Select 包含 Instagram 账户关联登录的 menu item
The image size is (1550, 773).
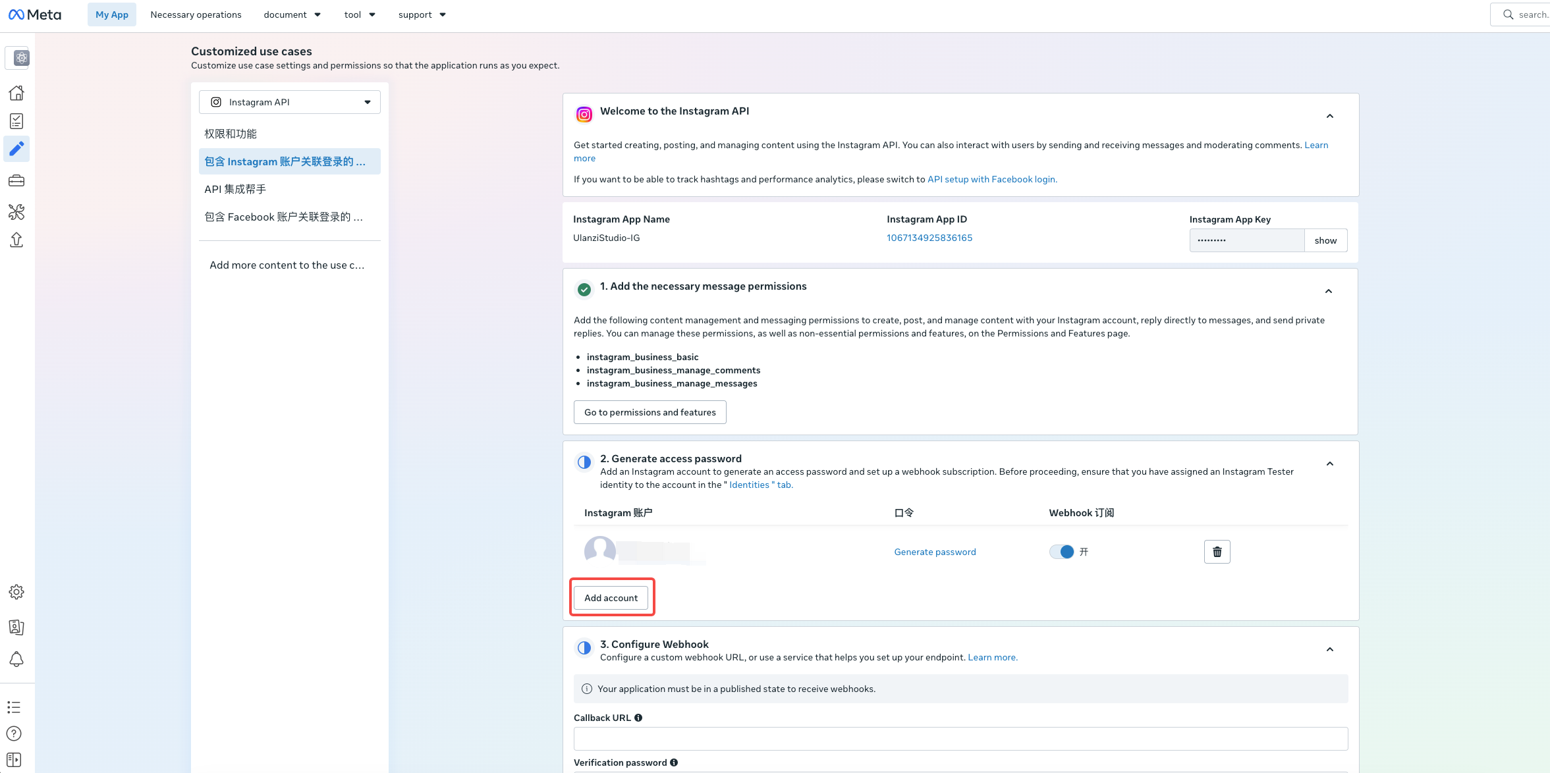click(x=290, y=161)
